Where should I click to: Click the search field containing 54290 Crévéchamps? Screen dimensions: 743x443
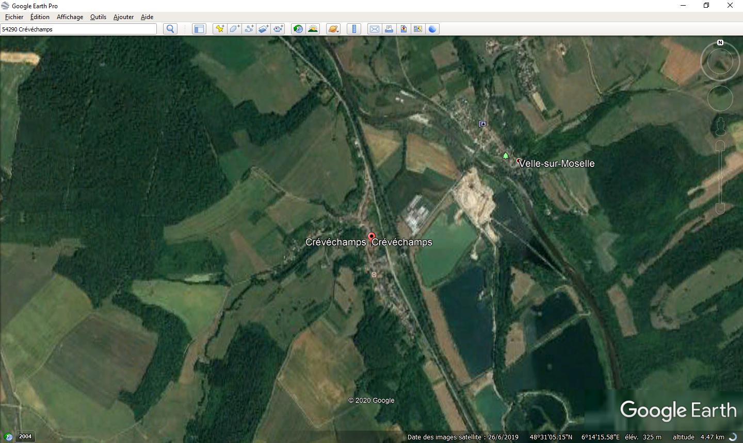pos(78,29)
